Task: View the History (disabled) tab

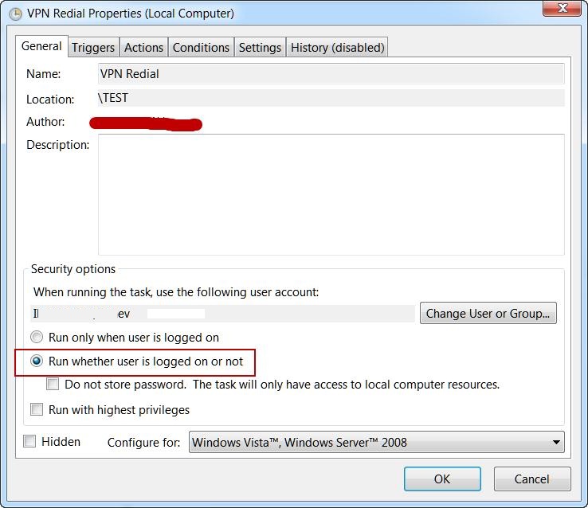Action: coord(337,48)
